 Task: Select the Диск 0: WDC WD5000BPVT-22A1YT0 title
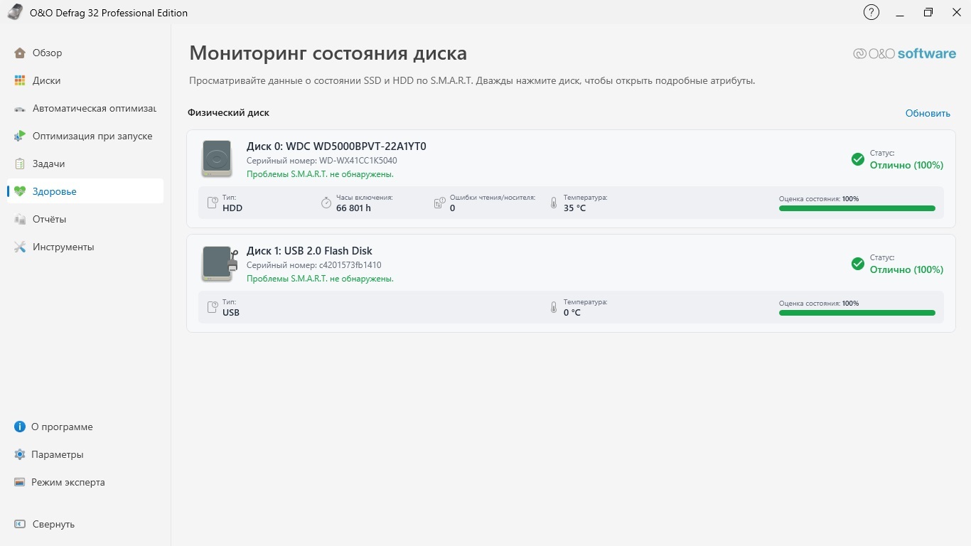pos(336,146)
